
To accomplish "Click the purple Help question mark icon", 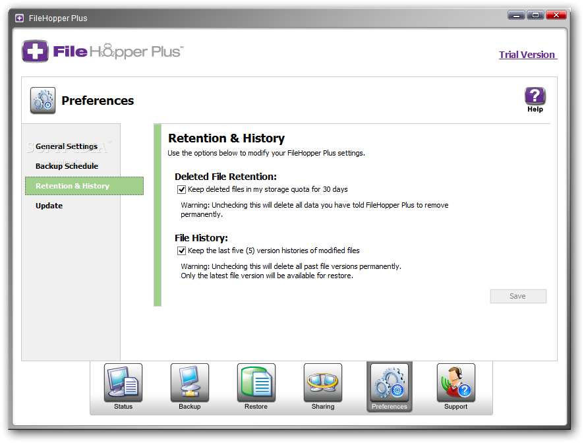I will (x=535, y=96).
